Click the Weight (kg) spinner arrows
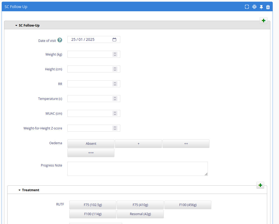The image size is (279, 224). (x=115, y=54)
